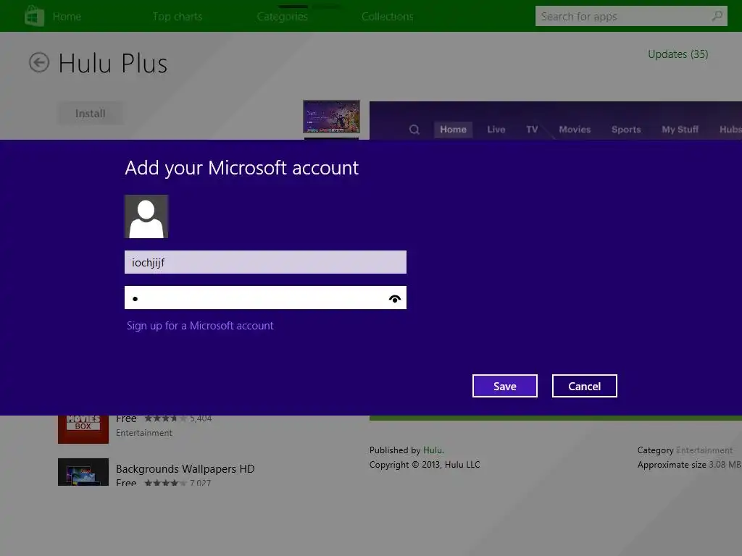Click the Hulu Plus page title
Screen dimensions: 742x556
point(112,64)
